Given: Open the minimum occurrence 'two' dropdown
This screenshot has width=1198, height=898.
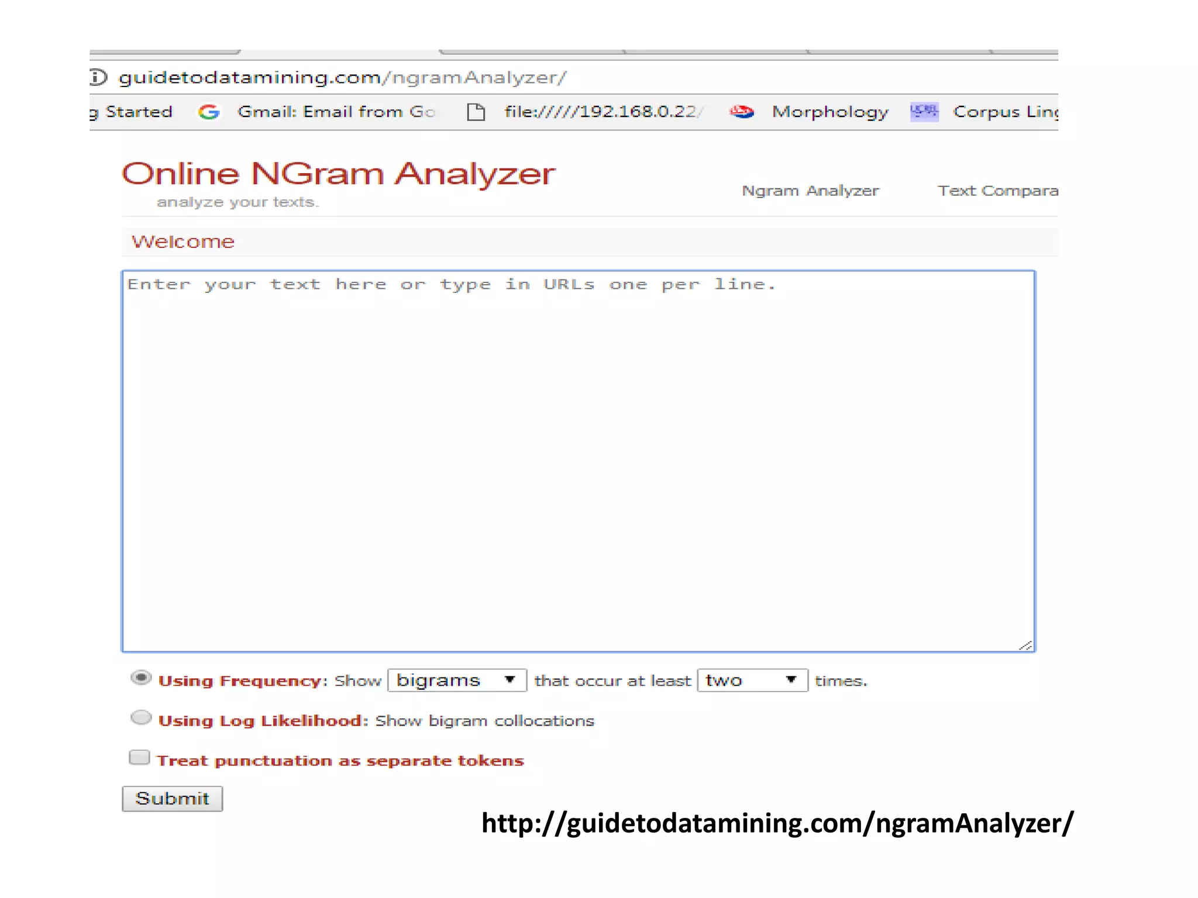Looking at the screenshot, I should 752,681.
